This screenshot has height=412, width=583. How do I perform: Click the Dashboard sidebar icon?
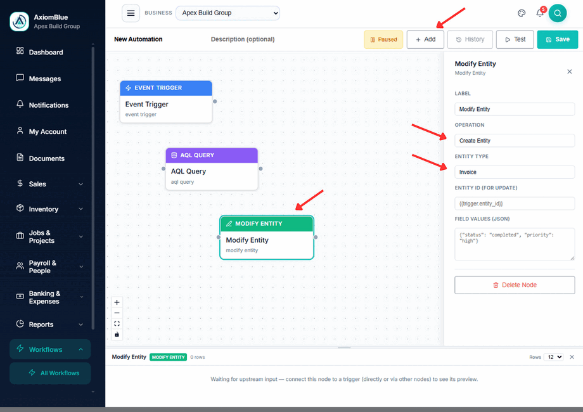coord(20,51)
